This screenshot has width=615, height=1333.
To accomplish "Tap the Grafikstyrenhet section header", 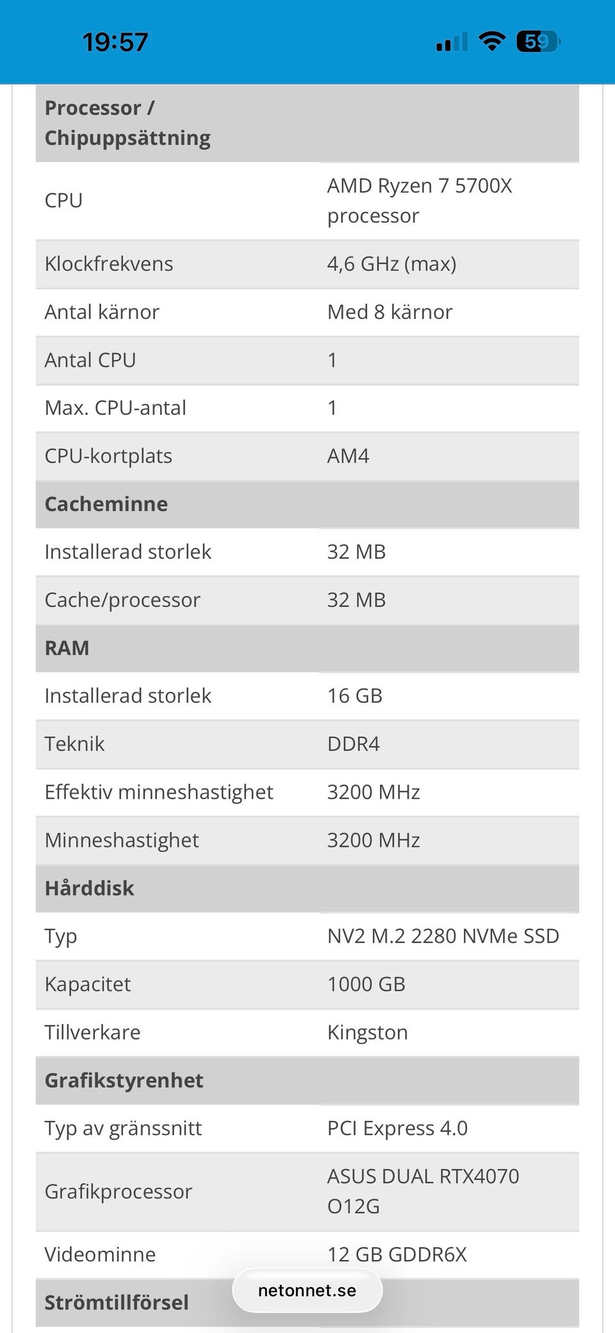I will point(307,1081).
